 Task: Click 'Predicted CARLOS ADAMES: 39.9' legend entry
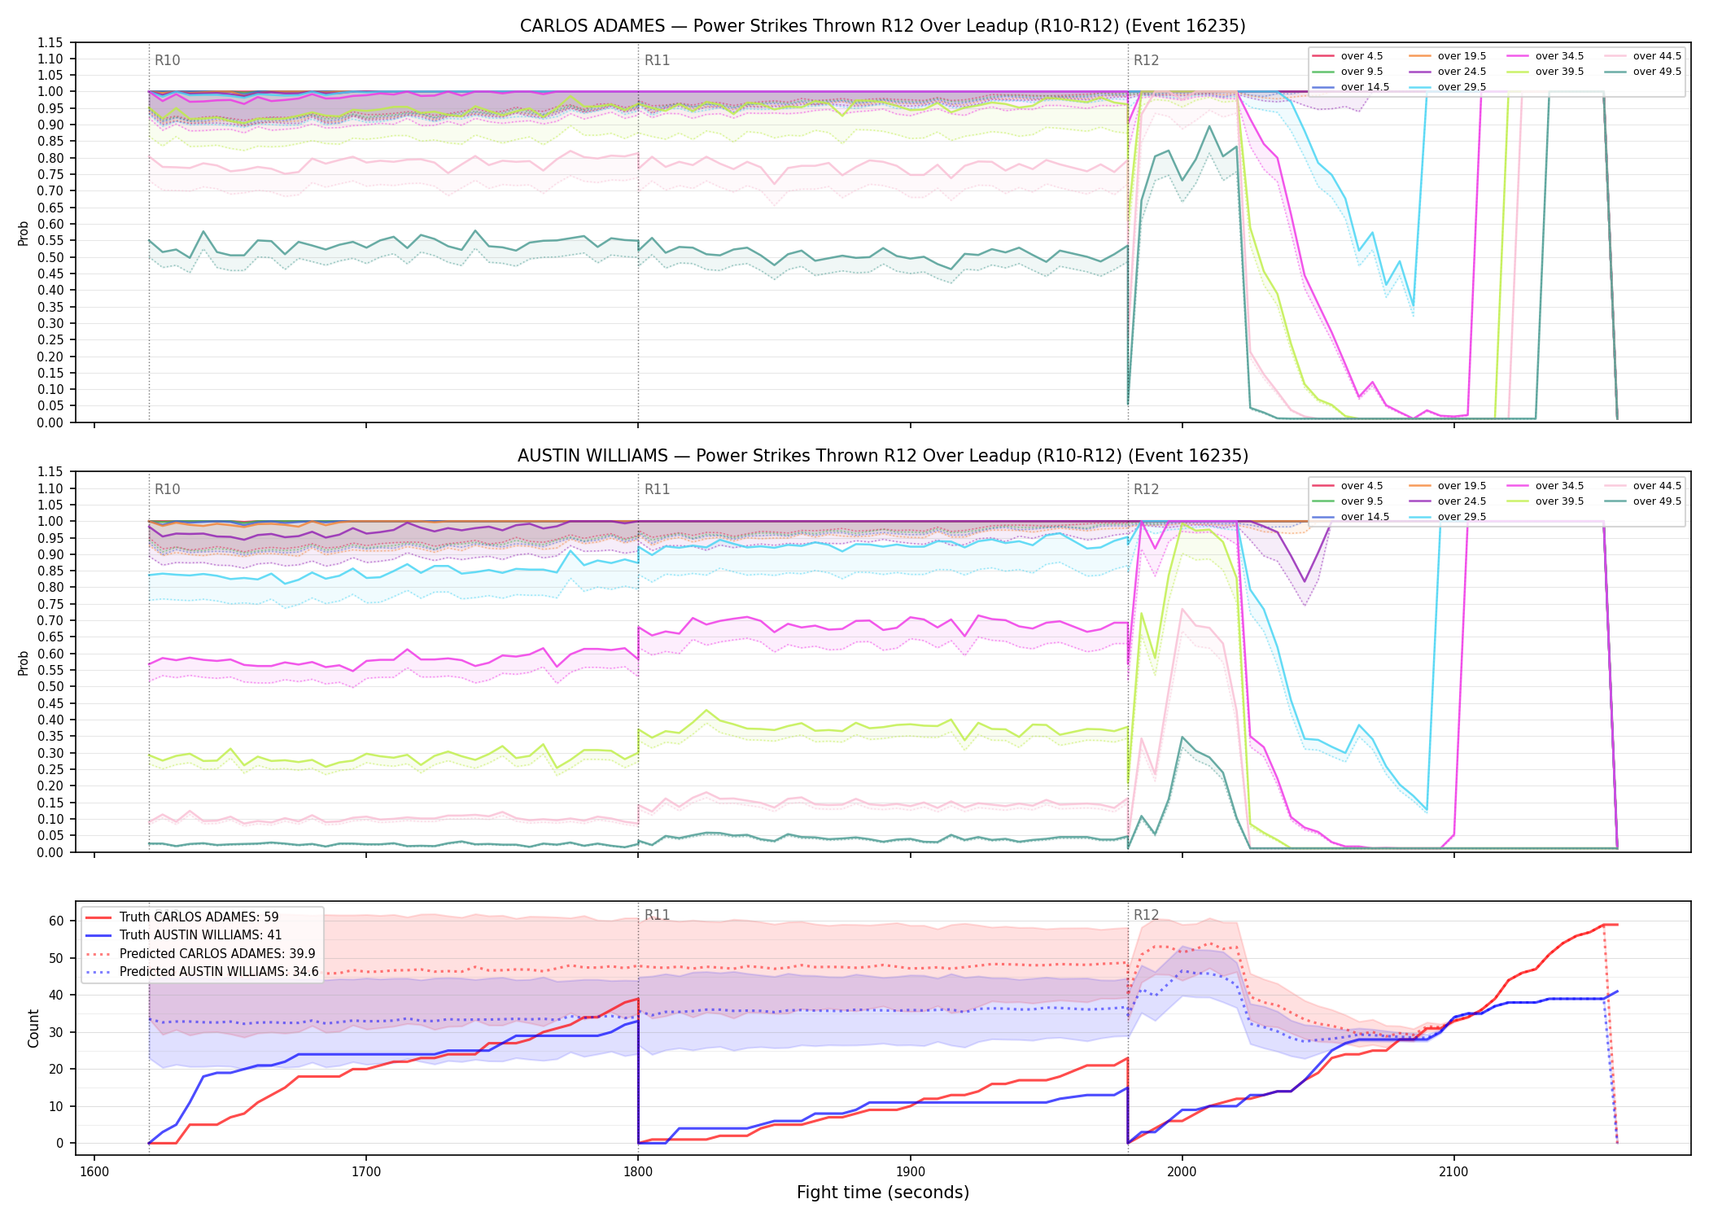[x=217, y=954]
